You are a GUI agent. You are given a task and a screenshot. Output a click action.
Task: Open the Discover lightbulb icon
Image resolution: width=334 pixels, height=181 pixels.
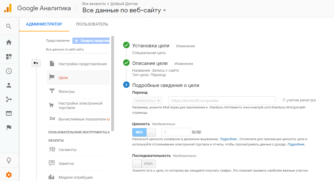(9, 160)
